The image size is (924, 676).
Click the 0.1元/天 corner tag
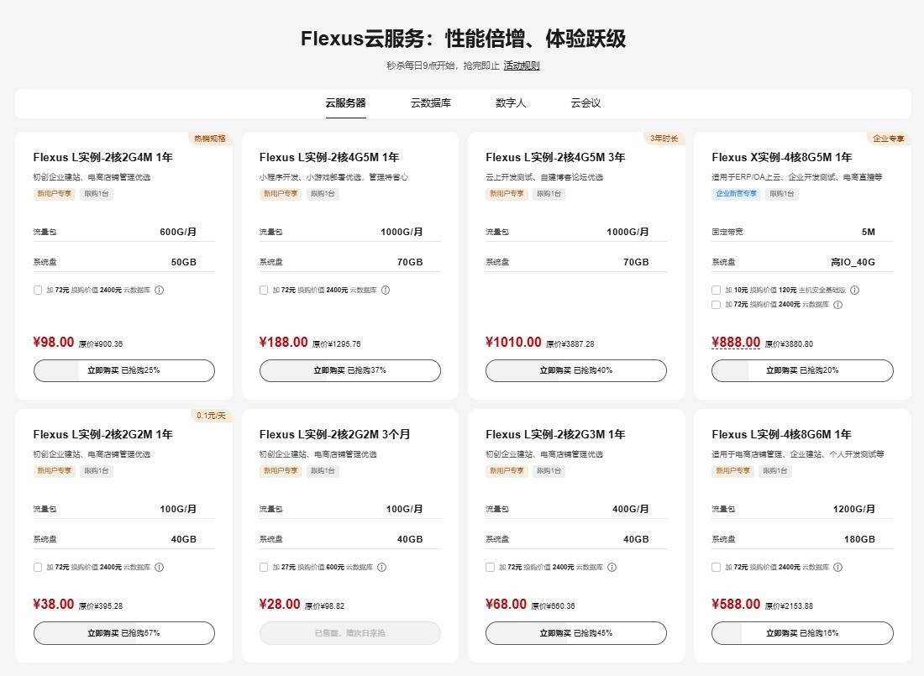pos(211,416)
